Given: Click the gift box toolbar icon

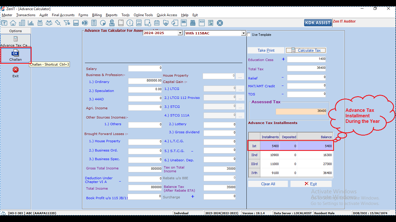Looking at the screenshot, I should coord(40,23).
